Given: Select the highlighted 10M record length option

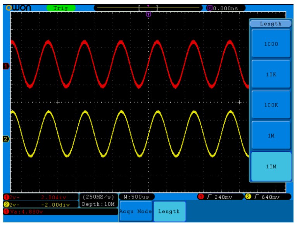Looking at the screenshot, I should (x=271, y=166).
